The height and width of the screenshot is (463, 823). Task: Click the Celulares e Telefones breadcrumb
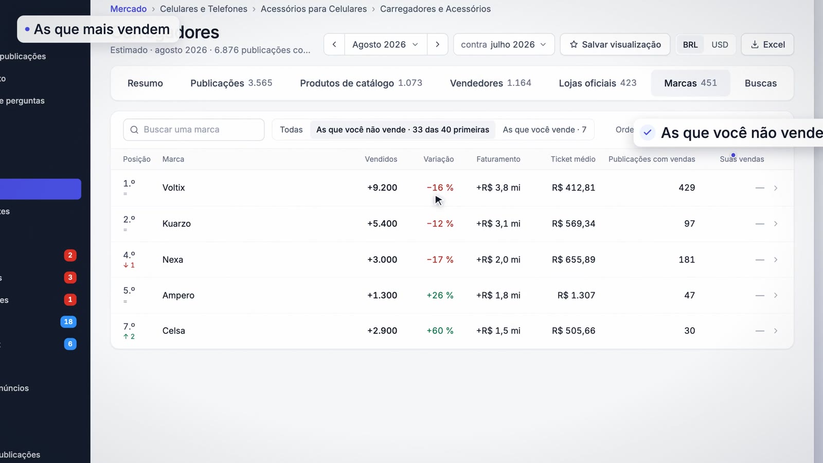click(204, 9)
